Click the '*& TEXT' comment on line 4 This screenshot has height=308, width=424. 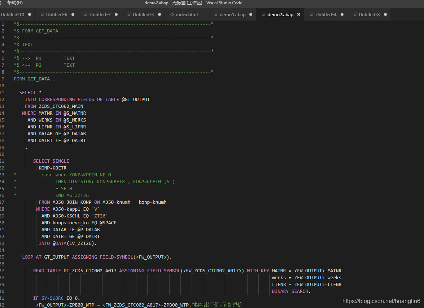[x=23, y=45]
